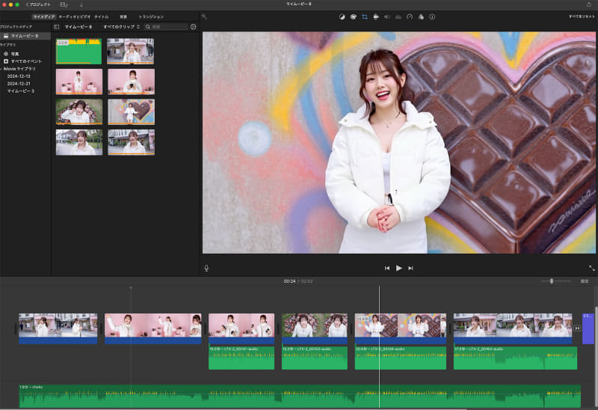
Task: Select the pink room close-up thumbnail
Action: [x=131, y=82]
